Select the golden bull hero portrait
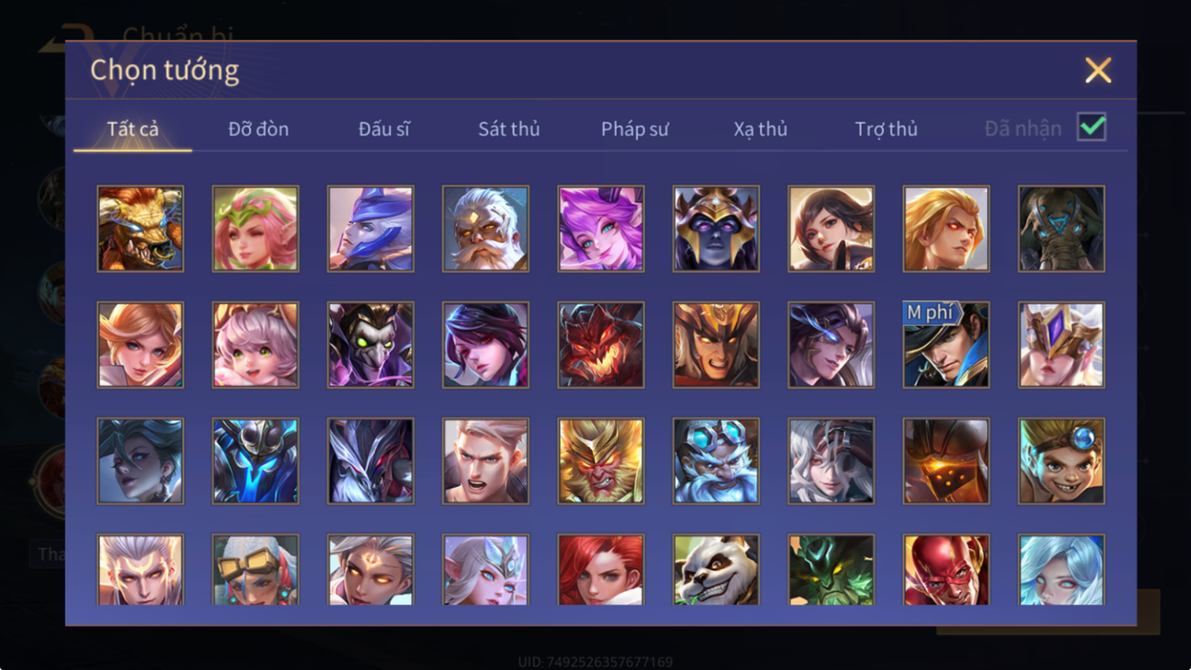 [x=141, y=229]
